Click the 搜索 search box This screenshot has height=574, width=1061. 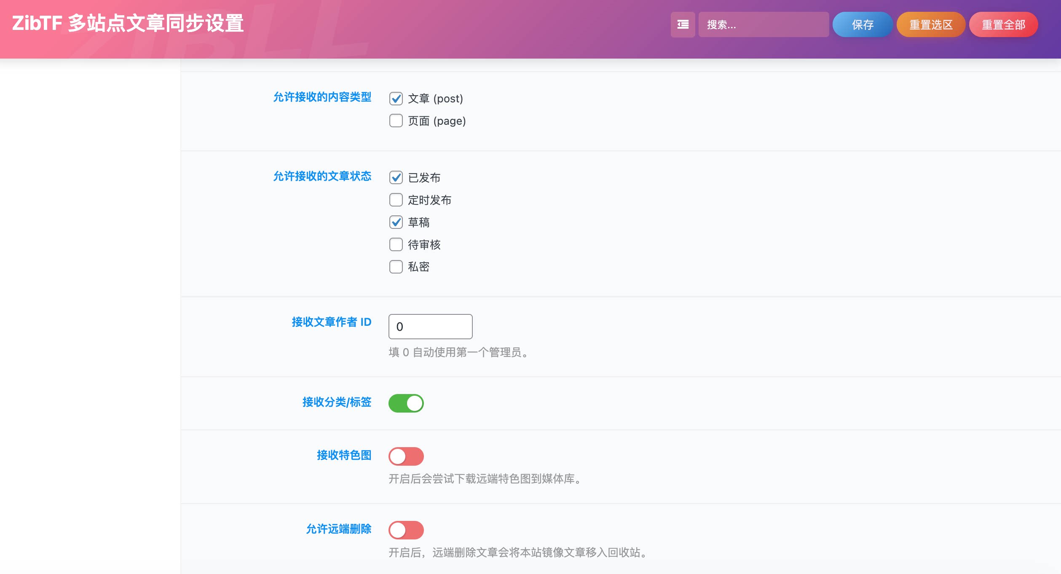763,25
